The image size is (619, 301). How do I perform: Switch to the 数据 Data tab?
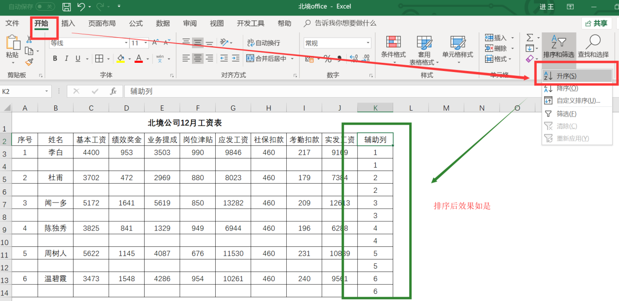point(163,23)
